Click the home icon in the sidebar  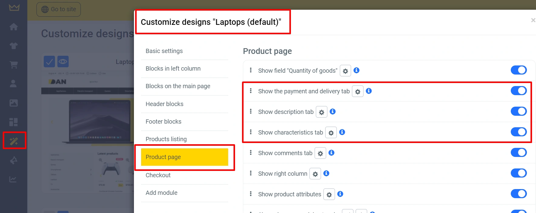14,27
